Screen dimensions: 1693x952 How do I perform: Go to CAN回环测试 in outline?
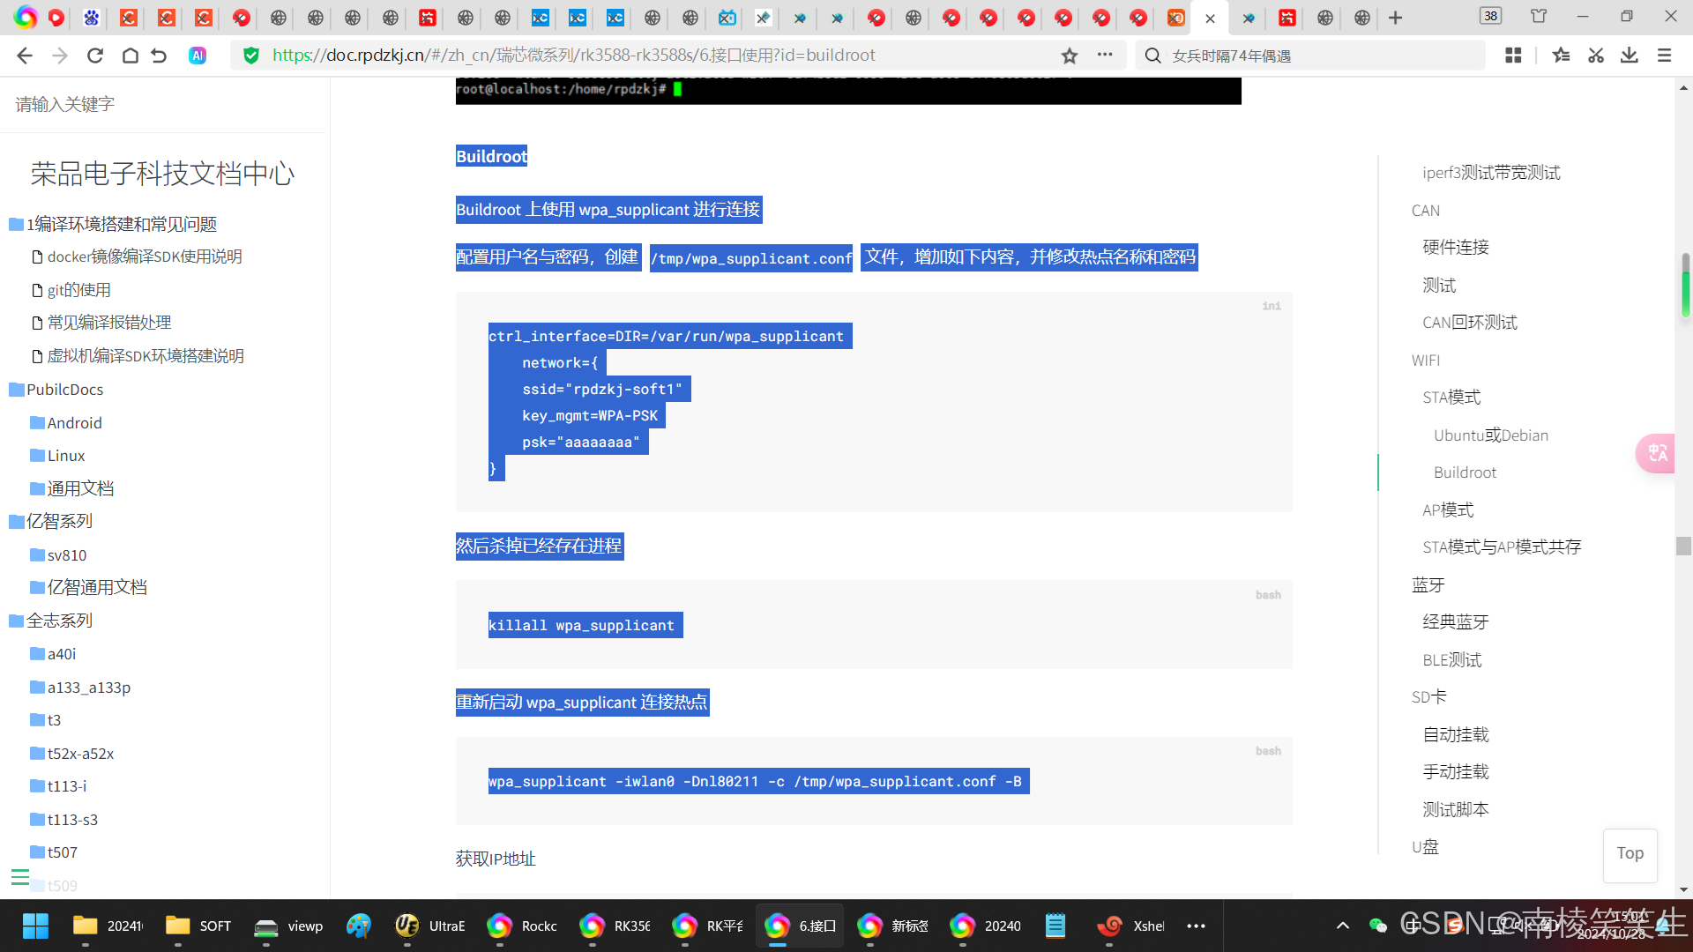coord(1470,323)
